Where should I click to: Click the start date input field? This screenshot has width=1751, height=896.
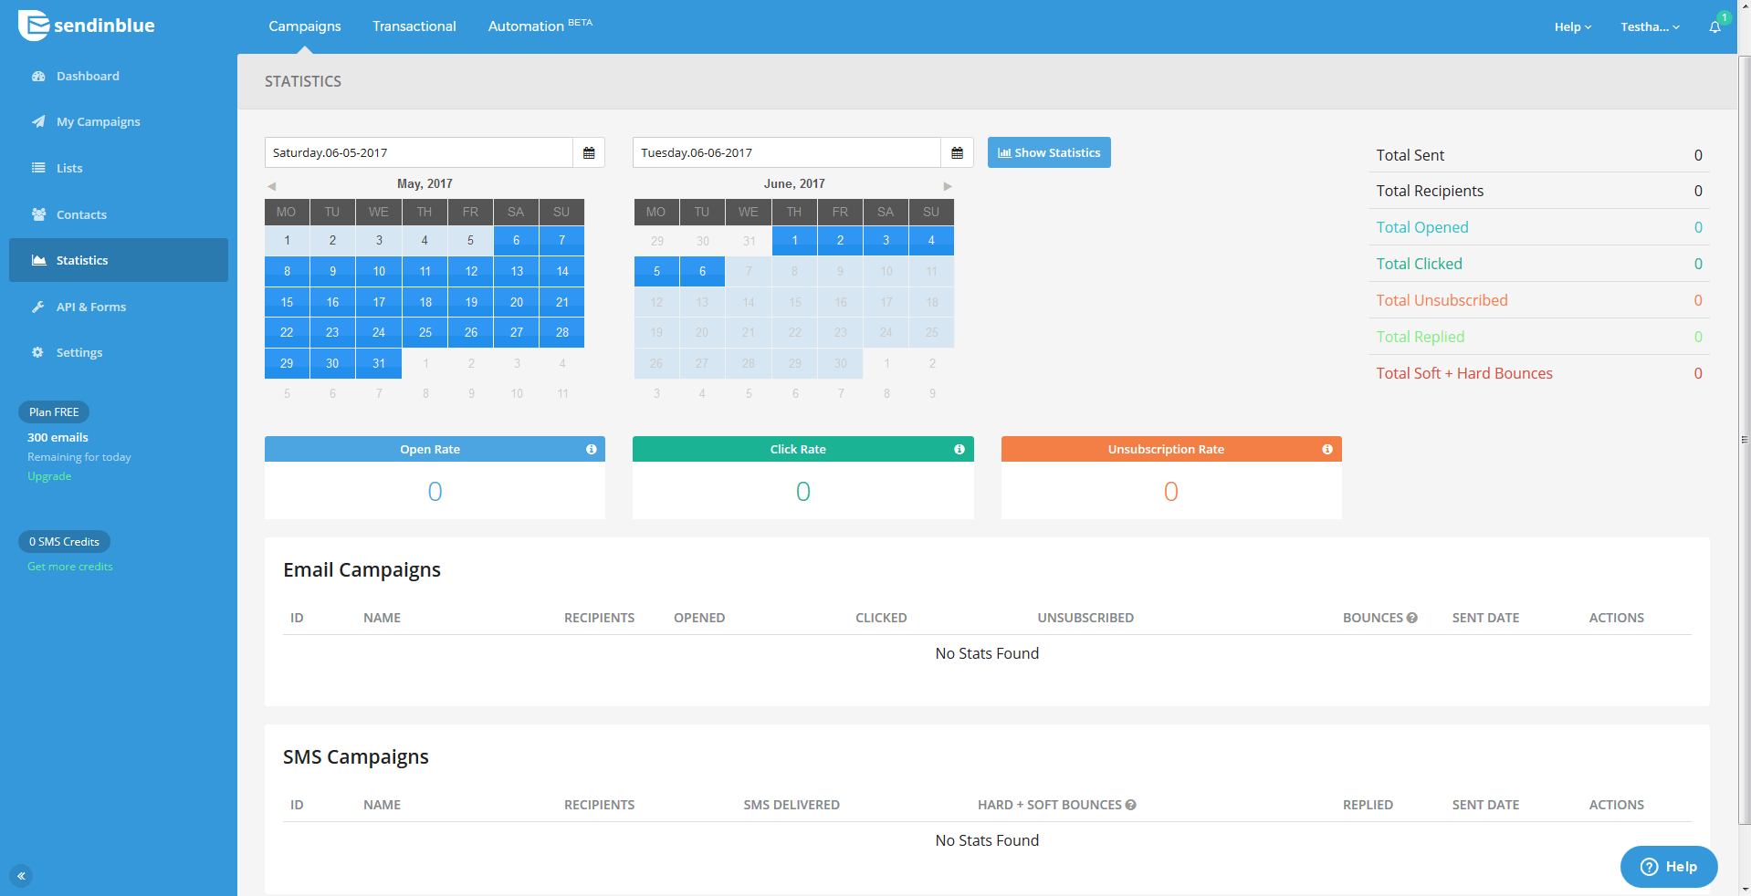(419, 152)
